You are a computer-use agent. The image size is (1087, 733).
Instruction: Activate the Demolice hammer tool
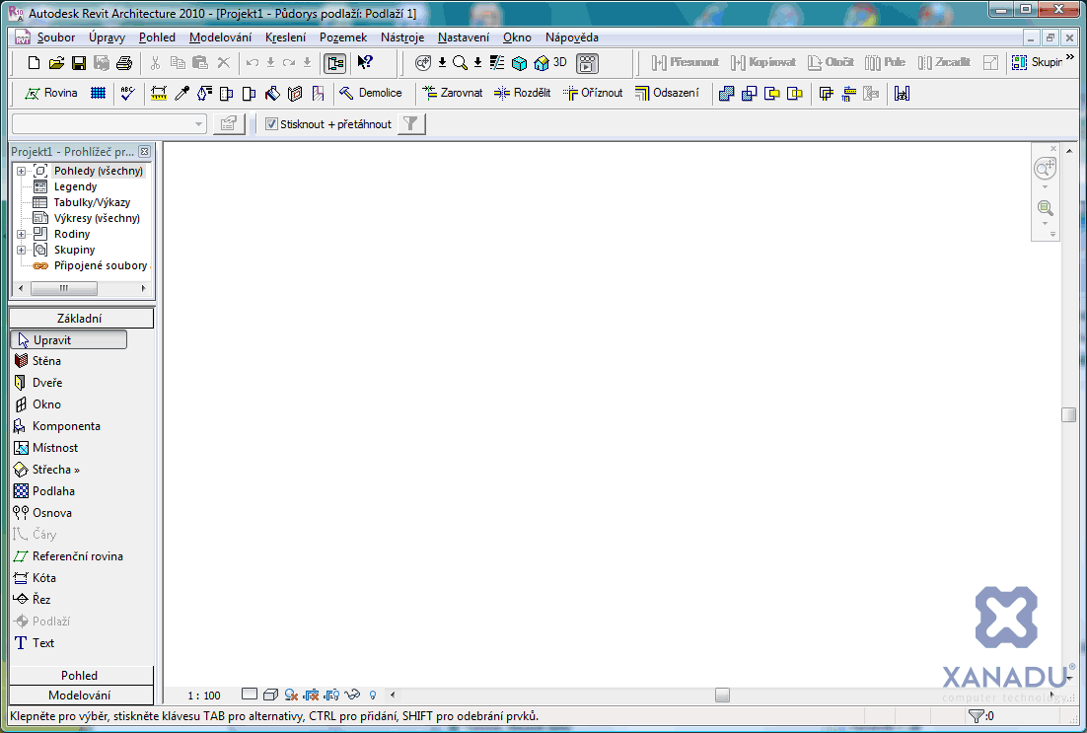point(370,93)
